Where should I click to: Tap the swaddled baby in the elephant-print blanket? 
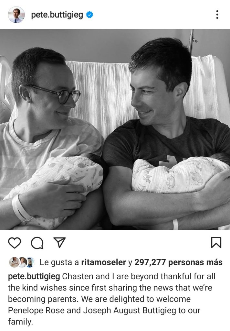click(179, 175)
